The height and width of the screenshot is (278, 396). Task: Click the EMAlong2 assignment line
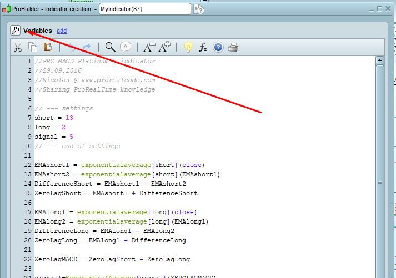pyautogui.click(x=122, y=221)
